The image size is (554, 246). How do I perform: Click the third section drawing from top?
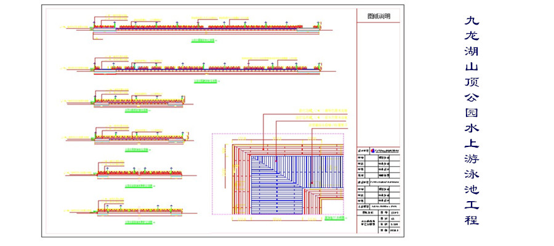point(140,100)
